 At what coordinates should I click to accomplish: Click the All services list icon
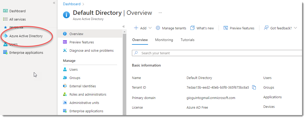tap(5, 19)
